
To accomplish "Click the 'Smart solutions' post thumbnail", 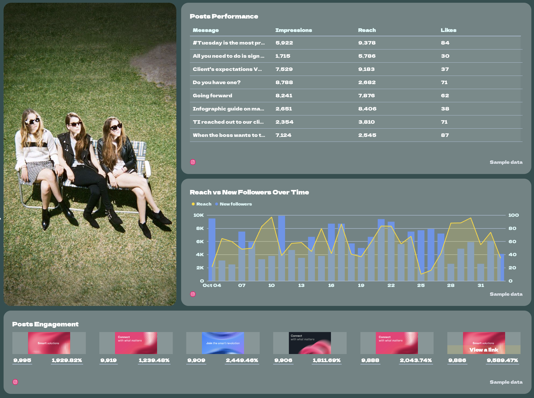I will 49,343.
